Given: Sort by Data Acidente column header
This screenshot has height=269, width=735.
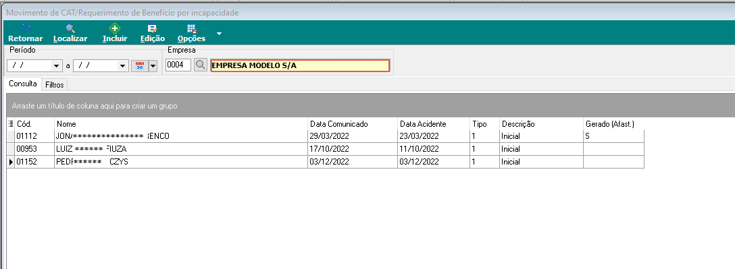Looking at the screenshot, I should 434,124.
